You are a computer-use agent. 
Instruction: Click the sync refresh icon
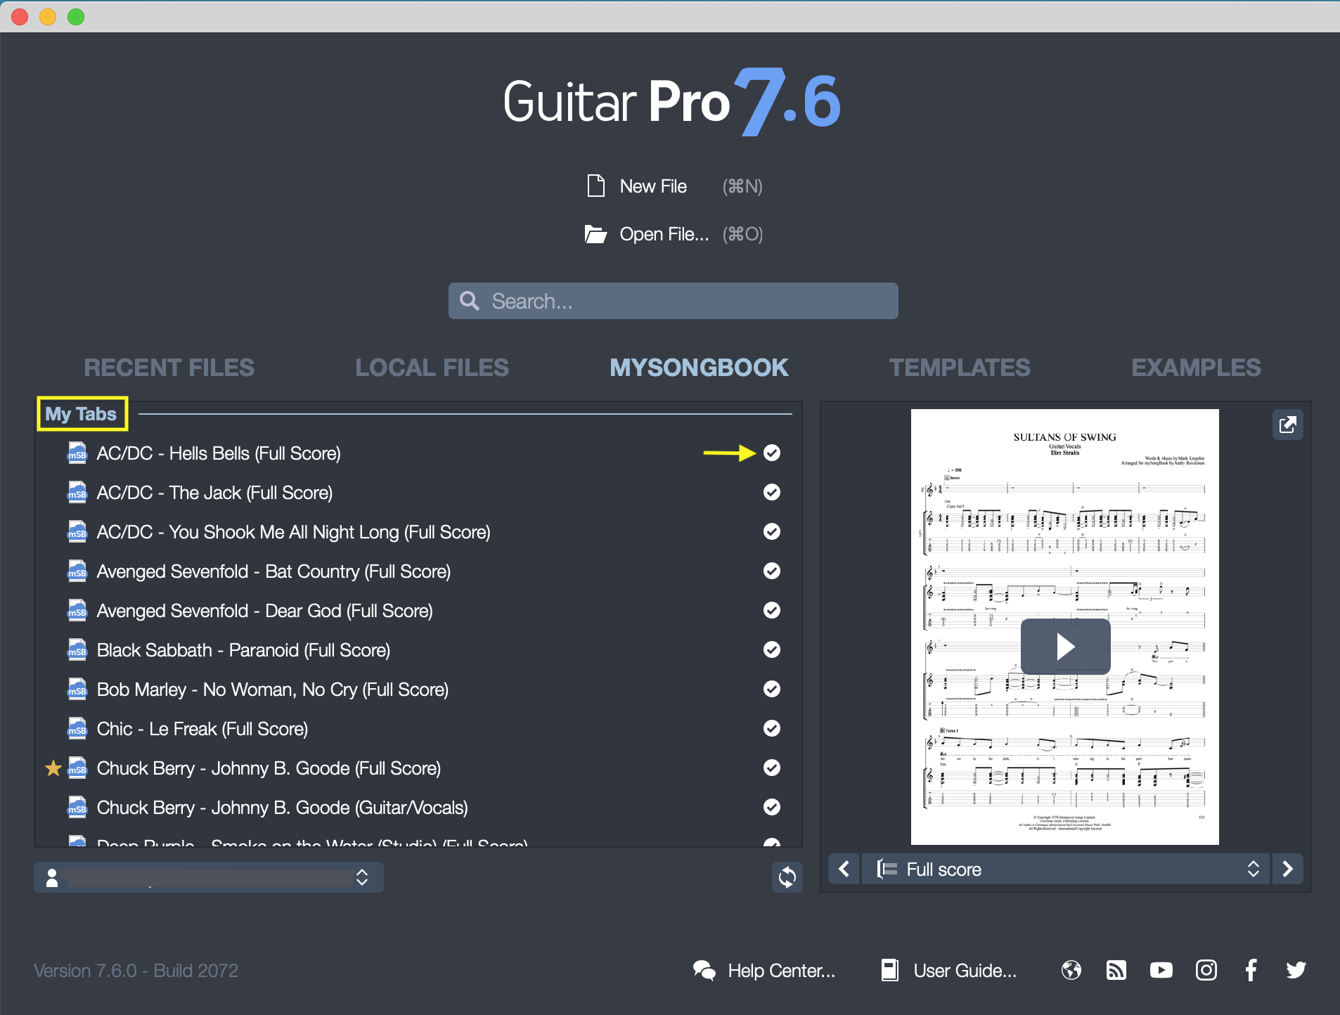787,877
